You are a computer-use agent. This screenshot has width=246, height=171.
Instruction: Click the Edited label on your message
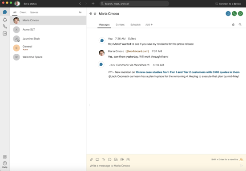[132, 39]
